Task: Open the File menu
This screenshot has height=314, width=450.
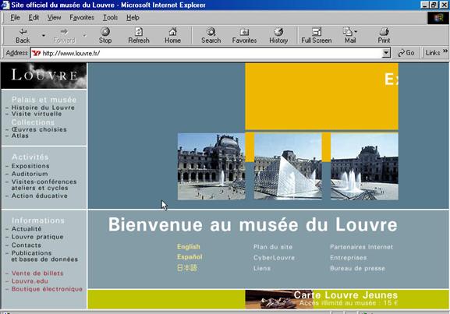Action: [x=15, y=18]
